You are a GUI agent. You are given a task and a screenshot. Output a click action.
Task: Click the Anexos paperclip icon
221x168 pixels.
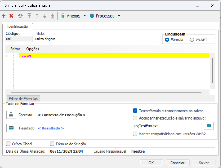click(63, 16)
